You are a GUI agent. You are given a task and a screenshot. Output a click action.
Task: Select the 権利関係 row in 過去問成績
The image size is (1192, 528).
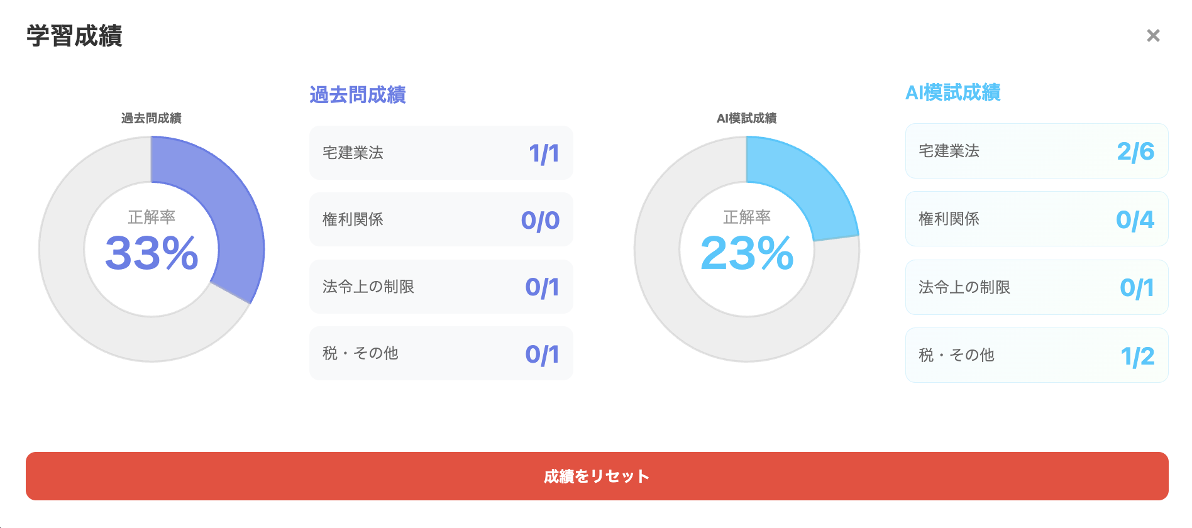441,219
